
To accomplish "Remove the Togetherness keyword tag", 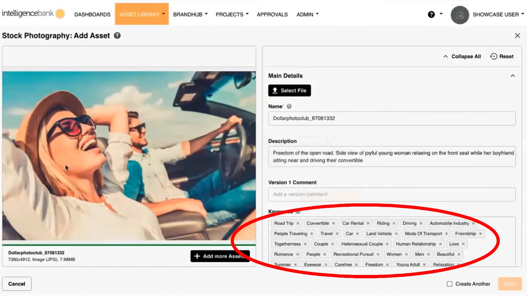I will [x=305, y=244].
